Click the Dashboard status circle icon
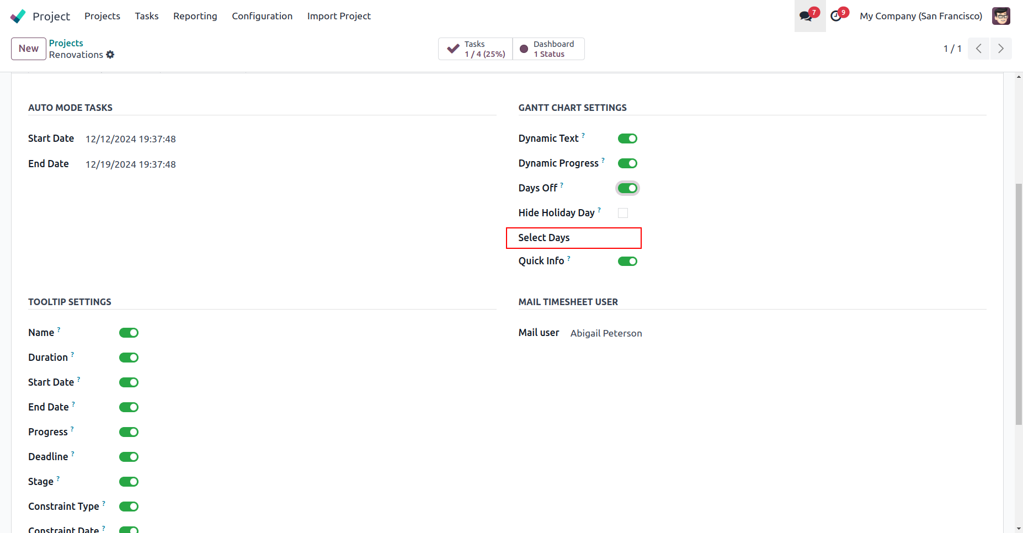The width and height of the screenshot is (1023, 533). [x=524, y=49]
